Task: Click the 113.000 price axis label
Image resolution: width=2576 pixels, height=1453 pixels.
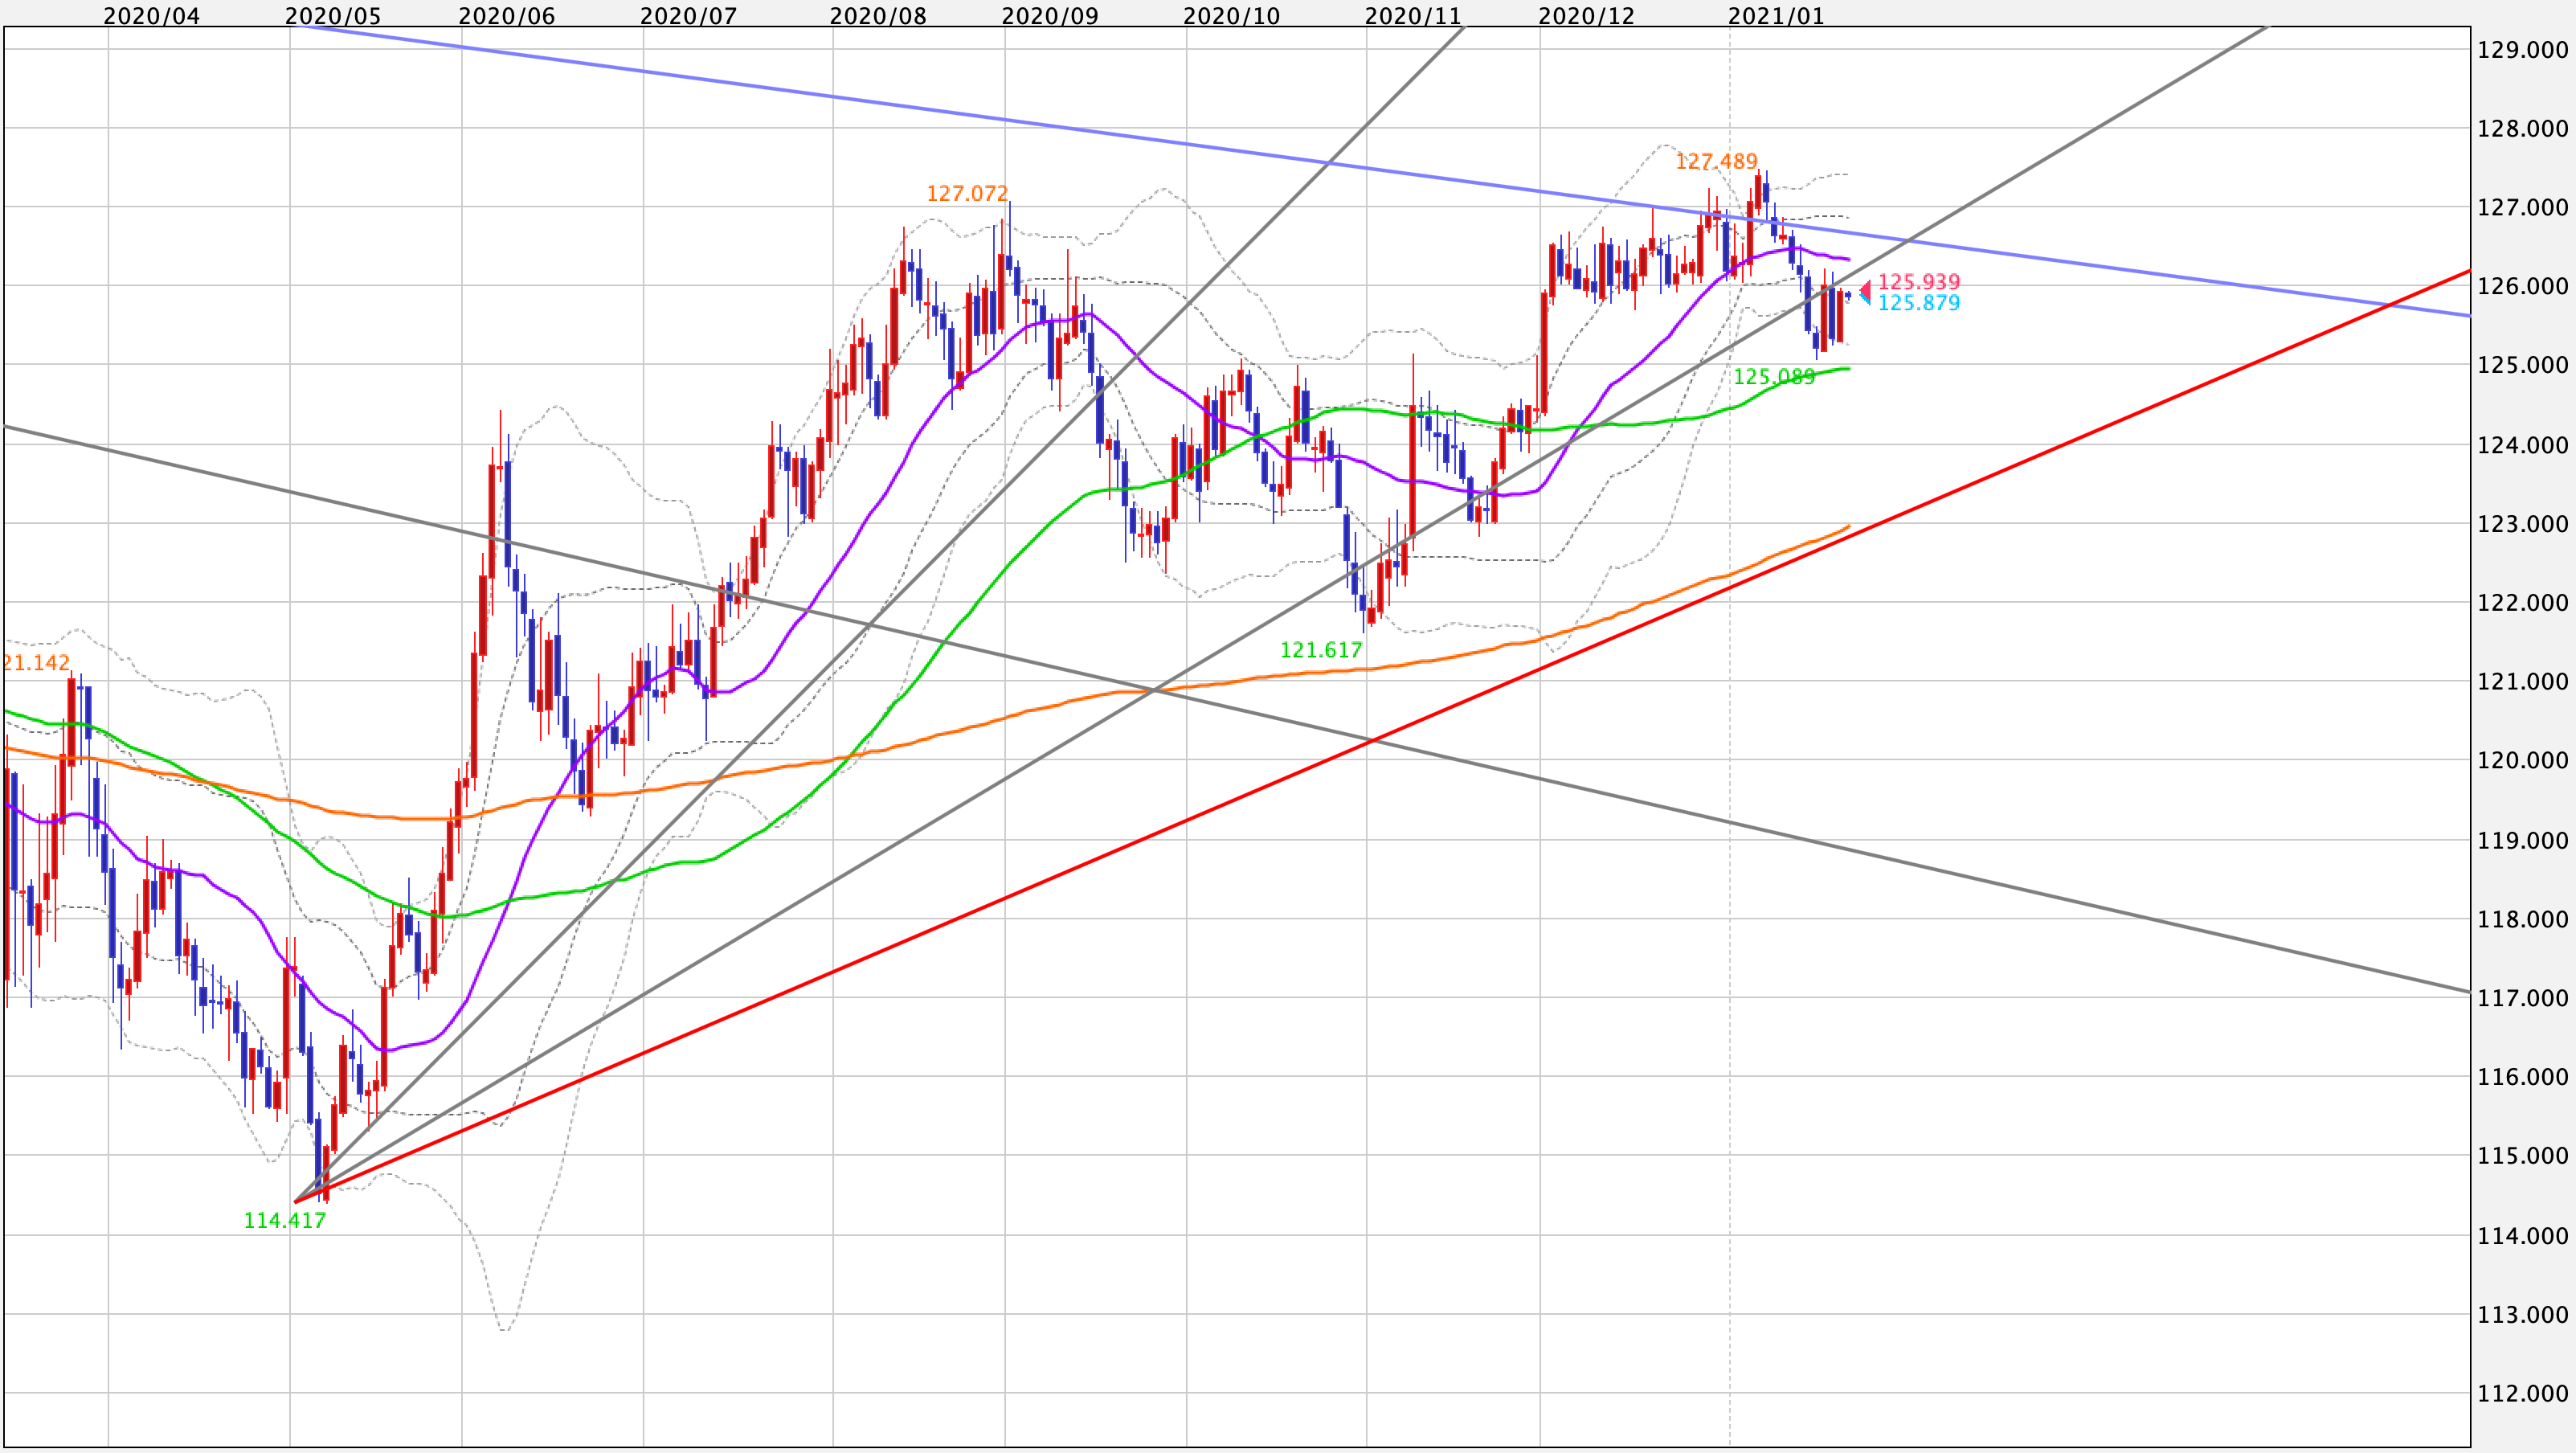Action: click(2522, 1315)
